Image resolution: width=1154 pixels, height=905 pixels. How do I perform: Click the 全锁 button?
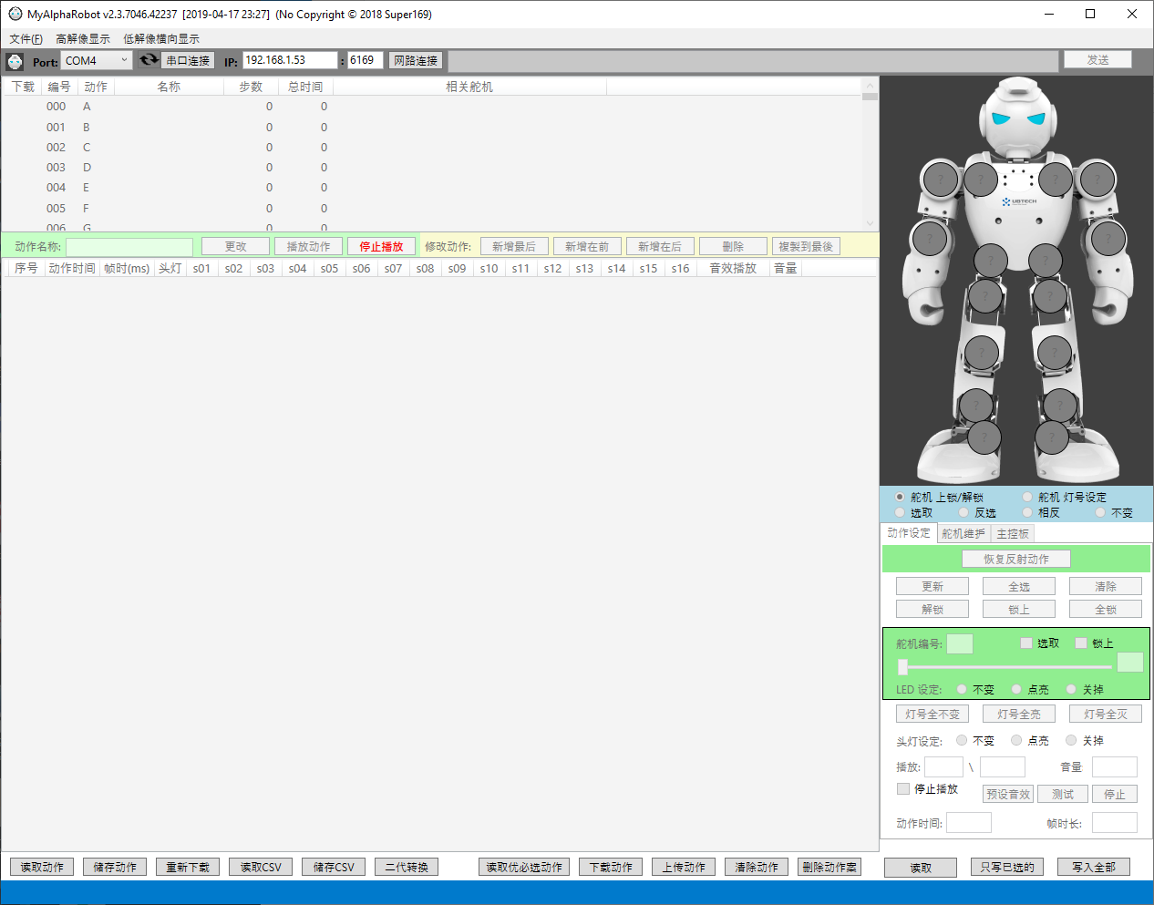point(1106,609)
